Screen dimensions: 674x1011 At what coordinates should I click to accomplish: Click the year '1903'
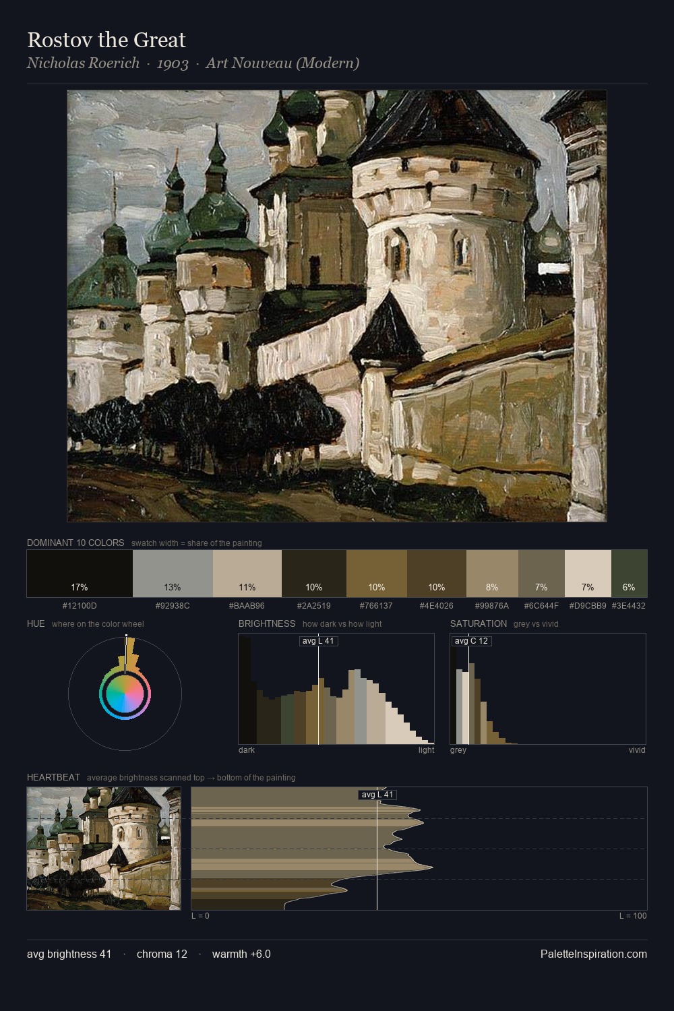pyautogui.click(x=173, y=63)
